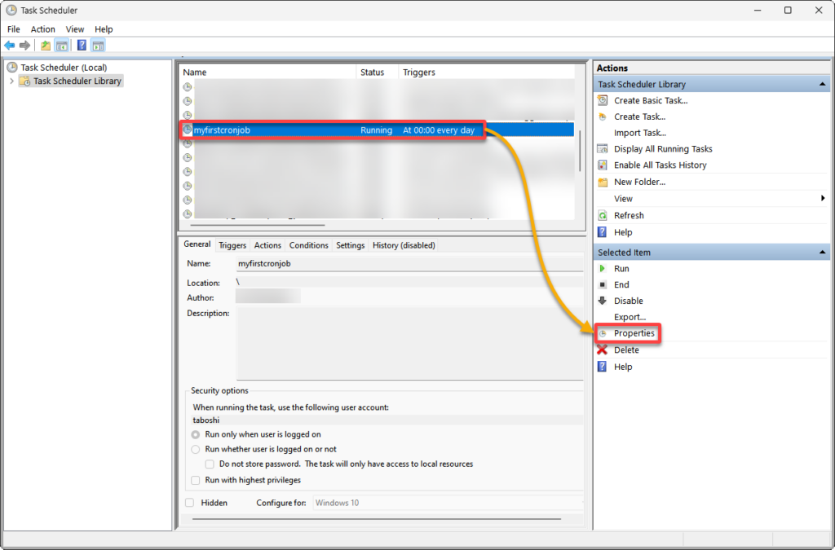This screenshot has width=835, height=550.
Task: Open the View submenu arrow
Action: [x=823, y=198]
